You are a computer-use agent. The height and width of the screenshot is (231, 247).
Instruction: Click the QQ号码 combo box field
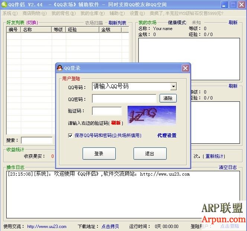(x=134, y=86)
